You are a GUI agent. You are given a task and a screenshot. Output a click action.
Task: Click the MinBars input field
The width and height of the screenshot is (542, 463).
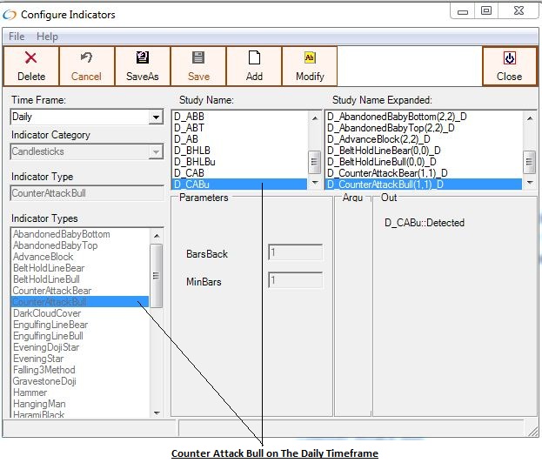(x=295, y=281)
